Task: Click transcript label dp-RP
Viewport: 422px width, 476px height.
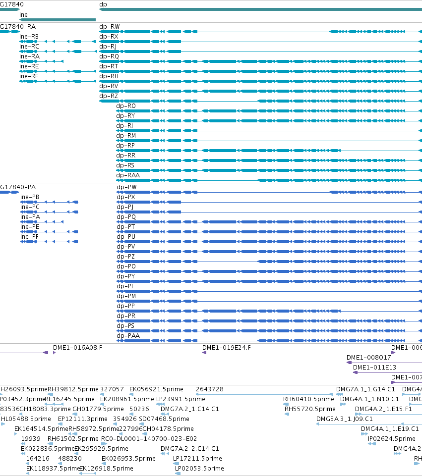Action: coord(125,146)
